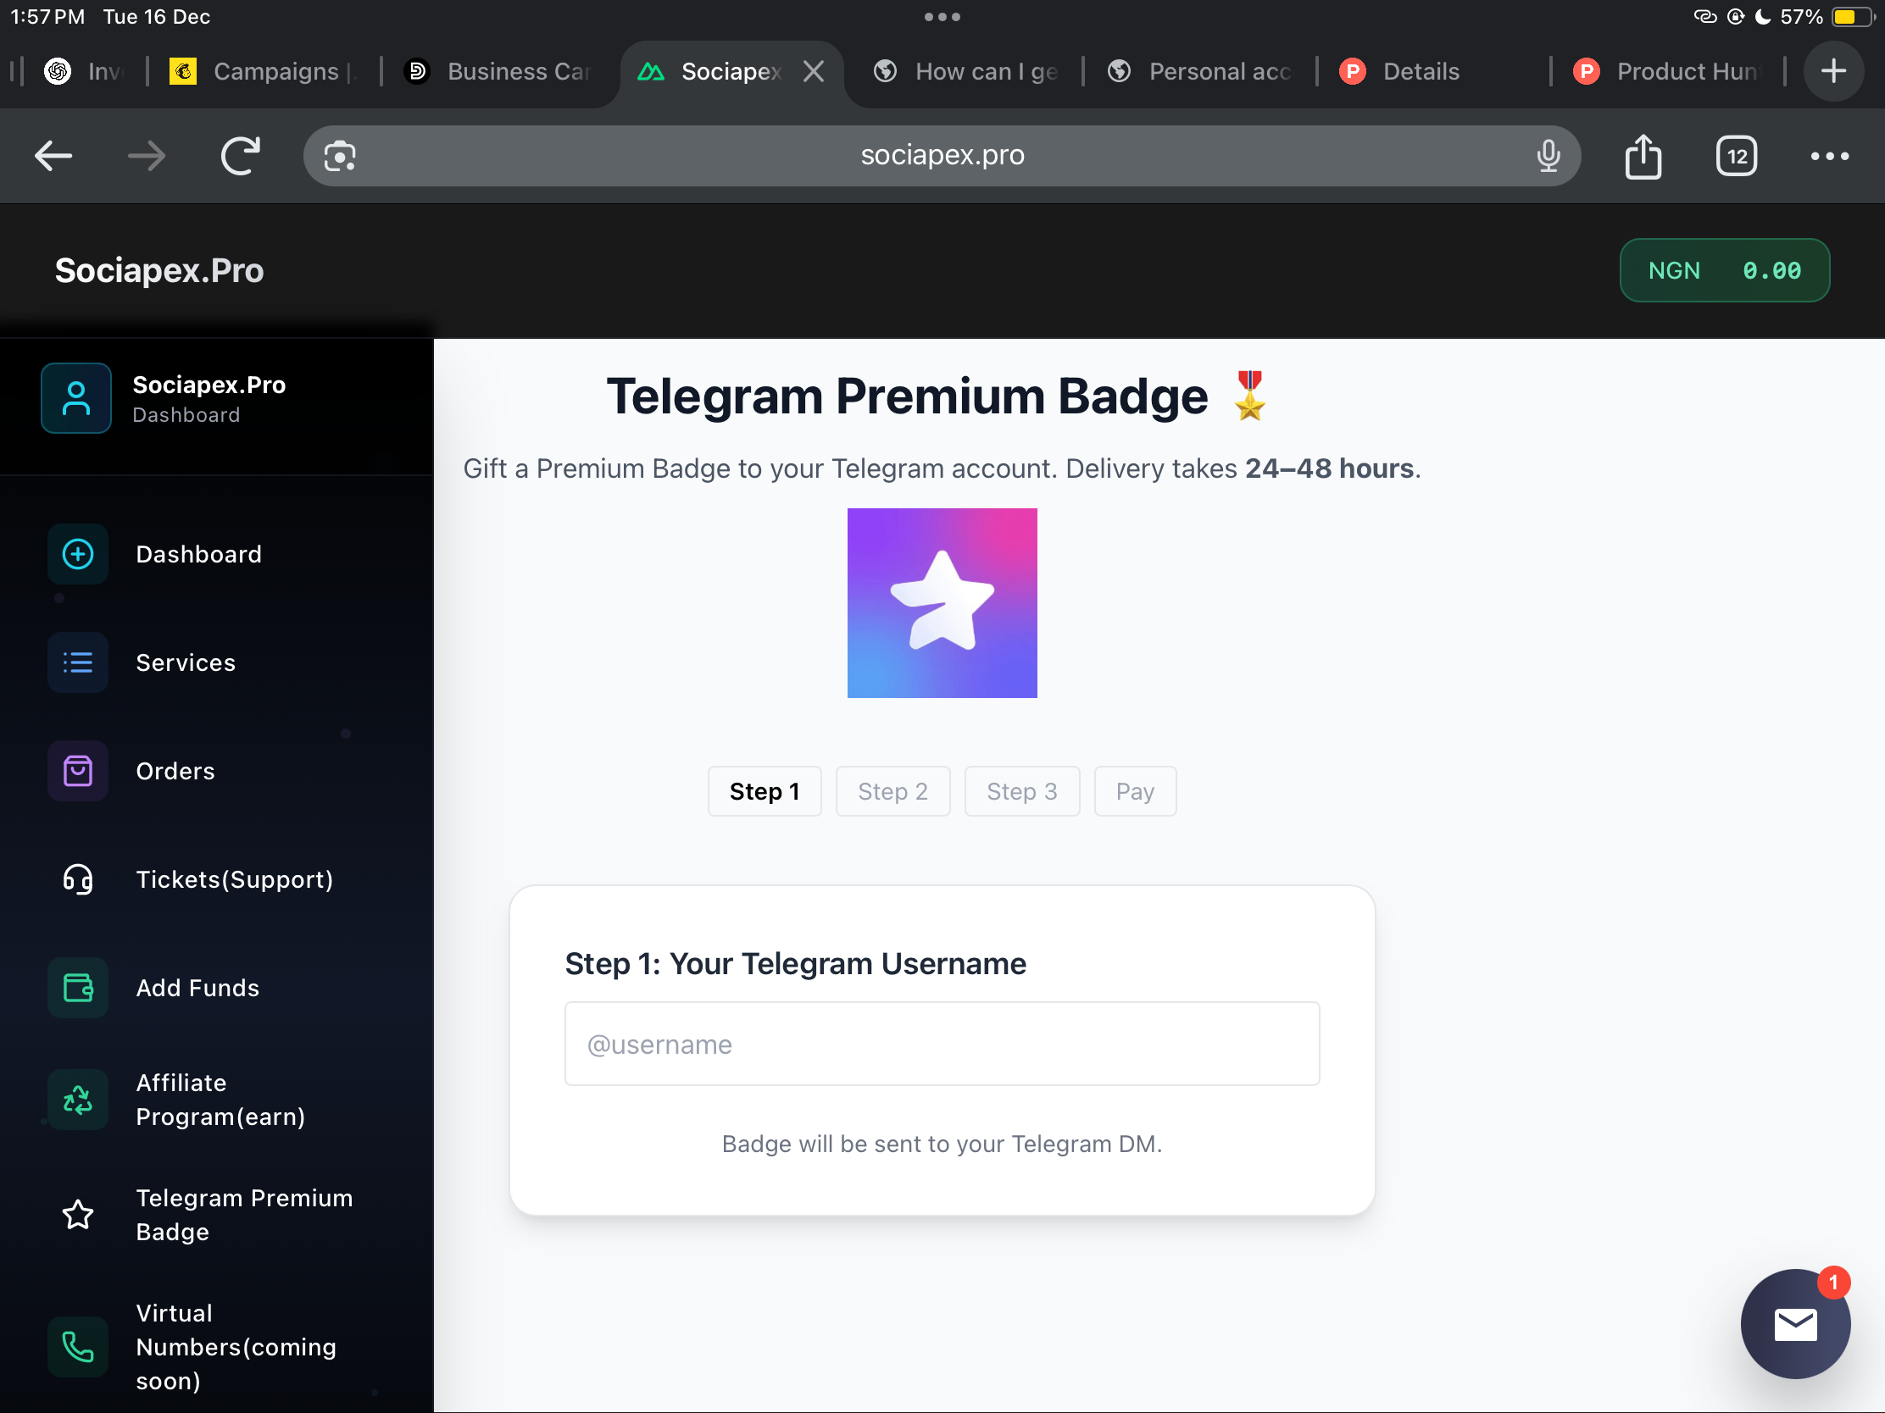This screenshot has width=1885, height=1413.
Task: Open the chat widget envelope bubble
Action: click(x=1795, y=1322)
